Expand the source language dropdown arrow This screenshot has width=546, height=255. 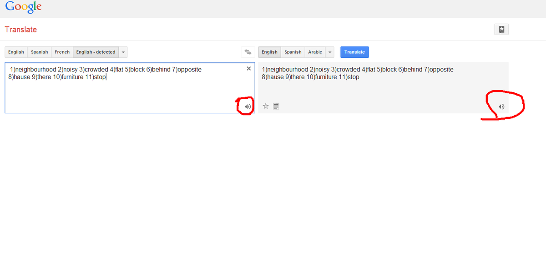click(123, 52)
